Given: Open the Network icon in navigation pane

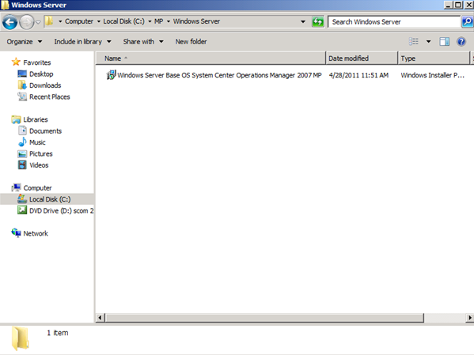Looking at the screenshot, I should coord(16,233).
